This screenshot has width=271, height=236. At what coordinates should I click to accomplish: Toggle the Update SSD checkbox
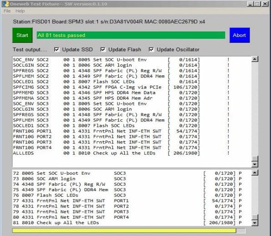tap(57, 49)
